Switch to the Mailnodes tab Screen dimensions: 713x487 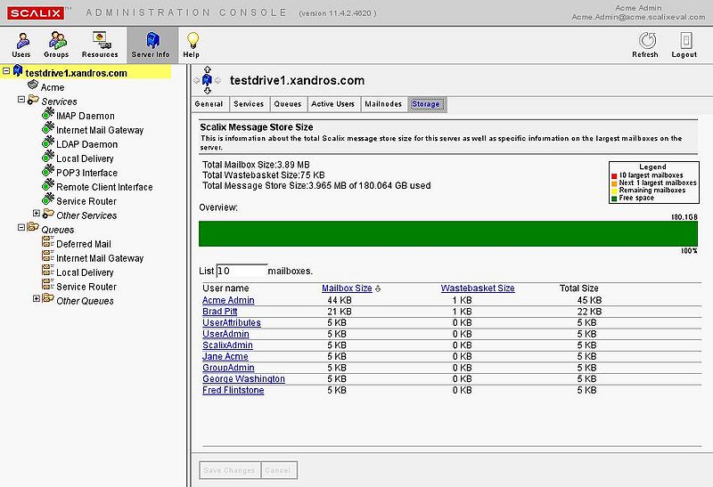(383, 104)
